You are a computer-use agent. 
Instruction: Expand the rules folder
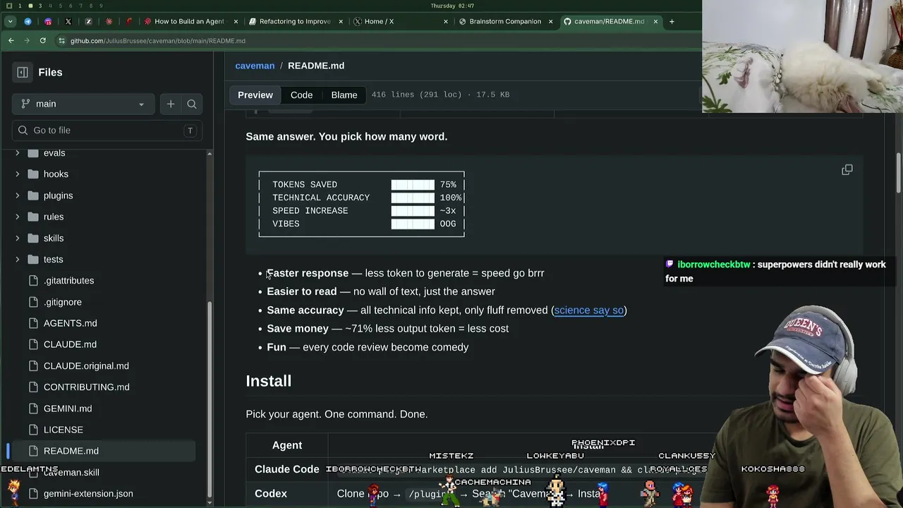tap(18, 217)
